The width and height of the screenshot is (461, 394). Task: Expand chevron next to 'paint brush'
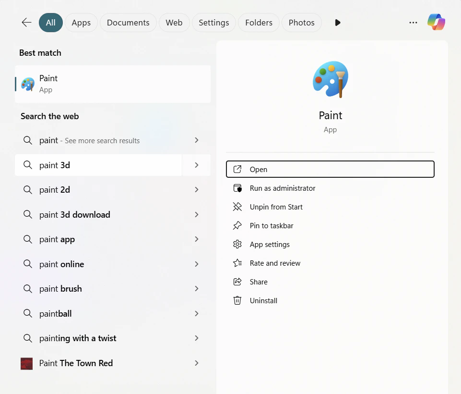197,289
